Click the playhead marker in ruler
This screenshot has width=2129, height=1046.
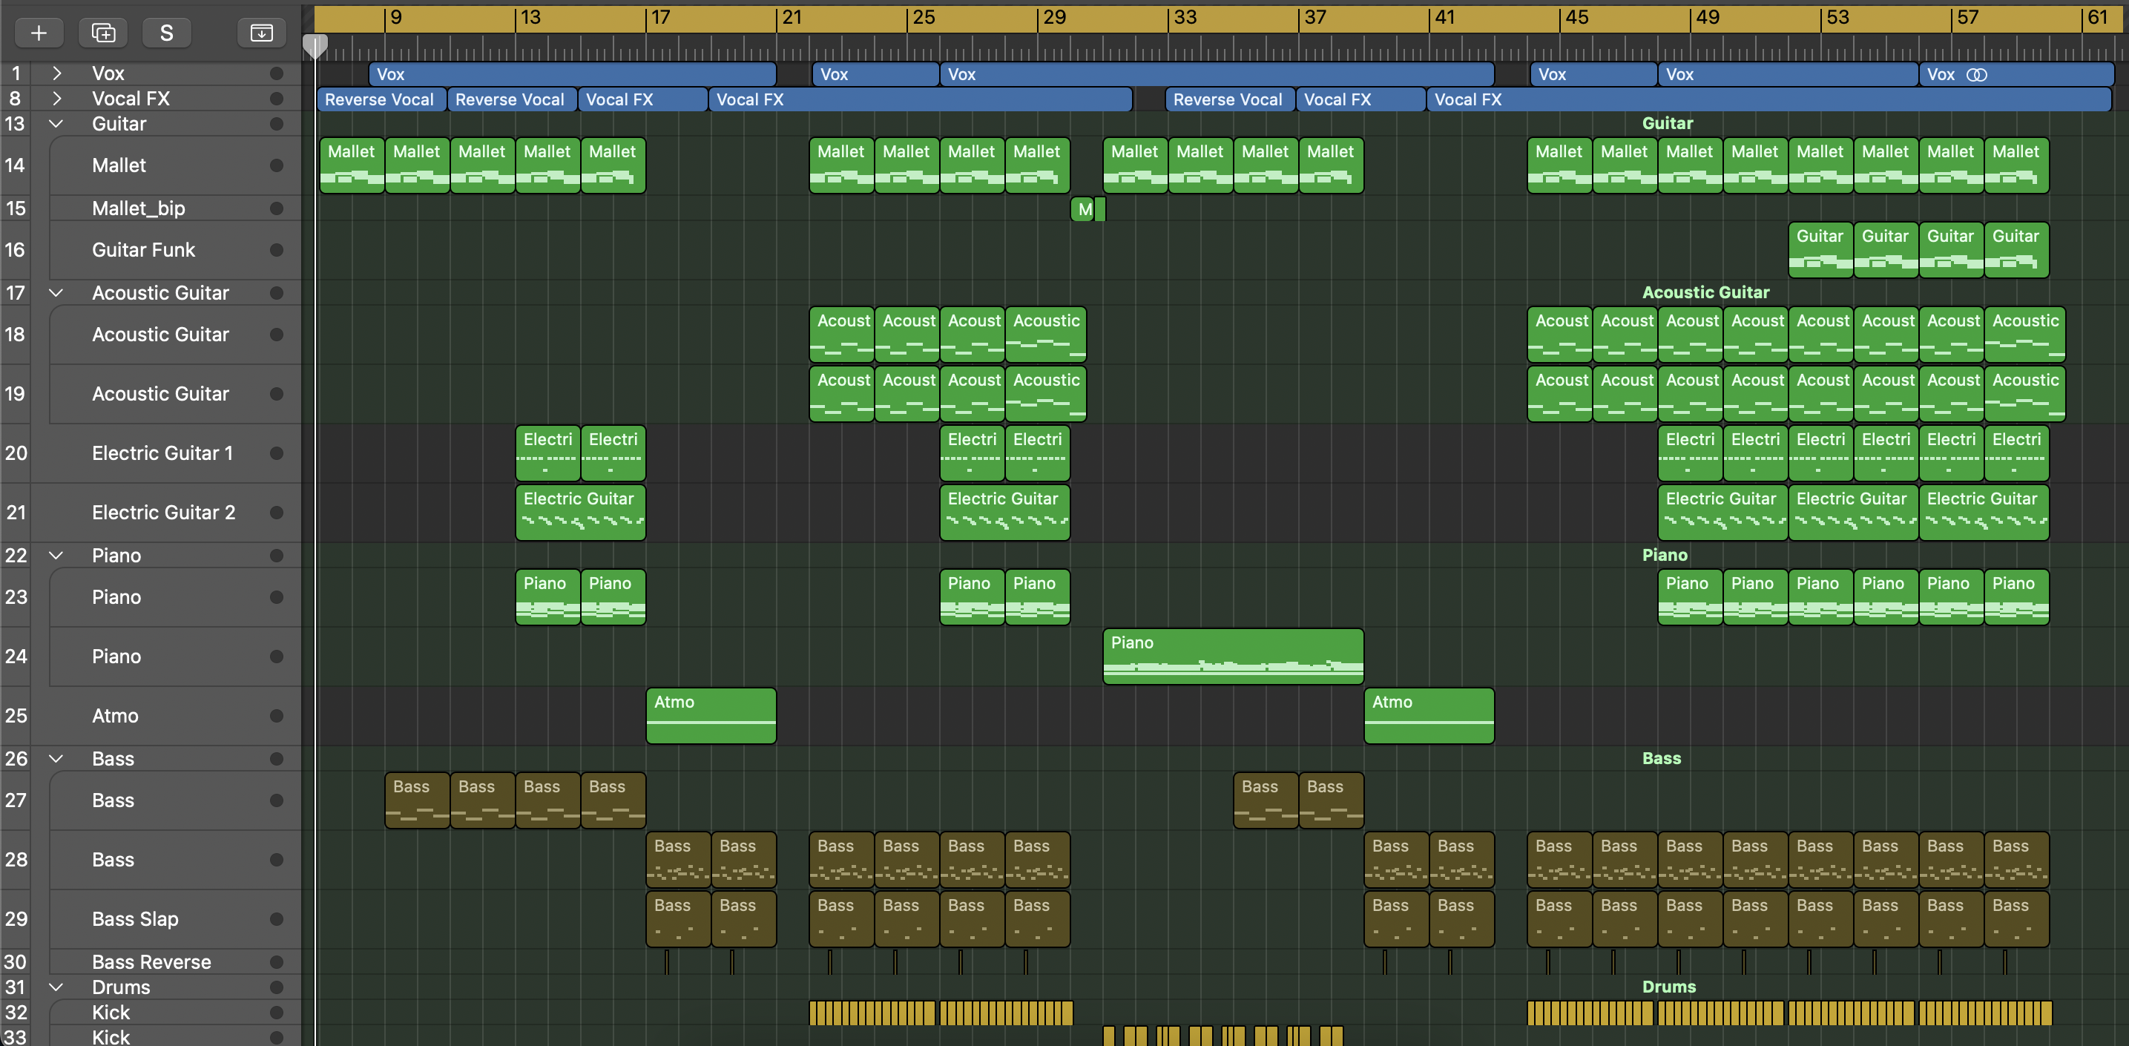click(x=315, y=45)
